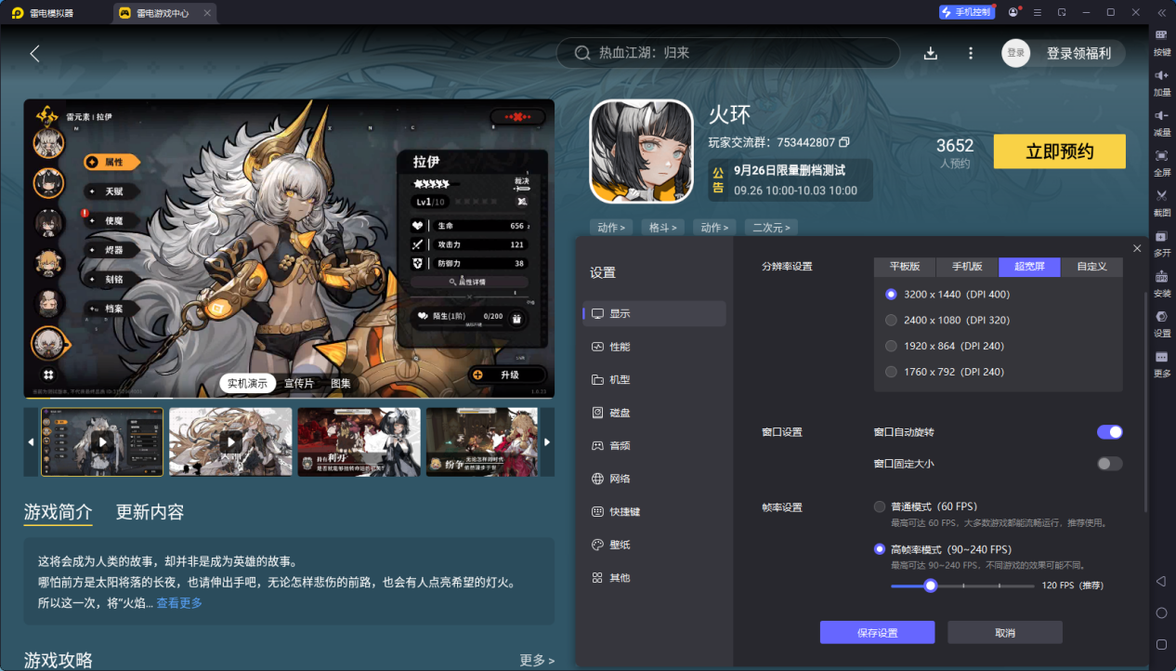Open the 利刃 character screenshot thumbnail
The image size is (1176, 671).
coord(359,441)
